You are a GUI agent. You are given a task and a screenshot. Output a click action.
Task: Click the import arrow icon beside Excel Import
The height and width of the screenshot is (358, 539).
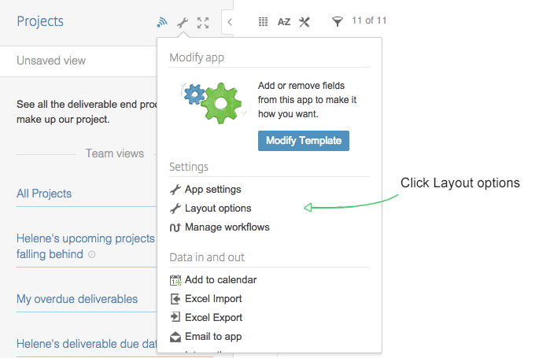tap(175, 299)
